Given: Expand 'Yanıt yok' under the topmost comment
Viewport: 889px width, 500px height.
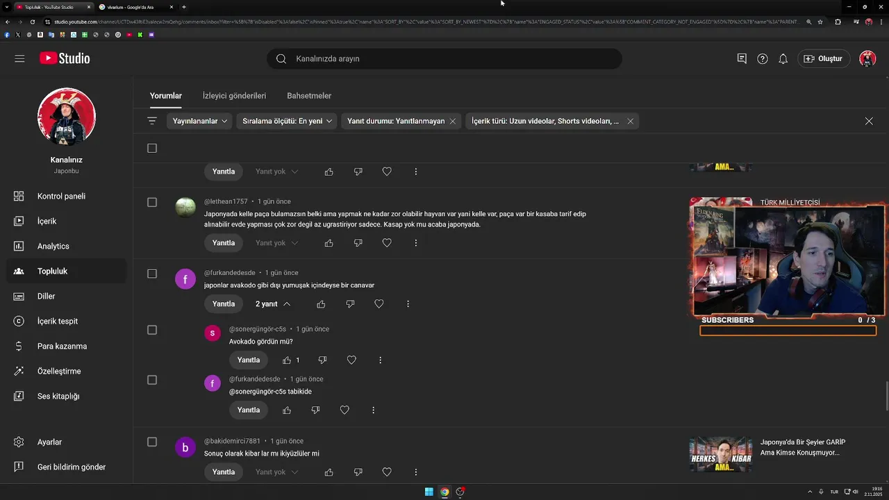Looking at the screenshot, I should (276, 172).
